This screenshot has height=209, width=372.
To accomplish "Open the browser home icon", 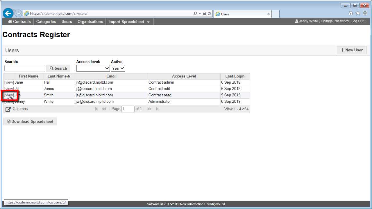I will click(351, 13).
